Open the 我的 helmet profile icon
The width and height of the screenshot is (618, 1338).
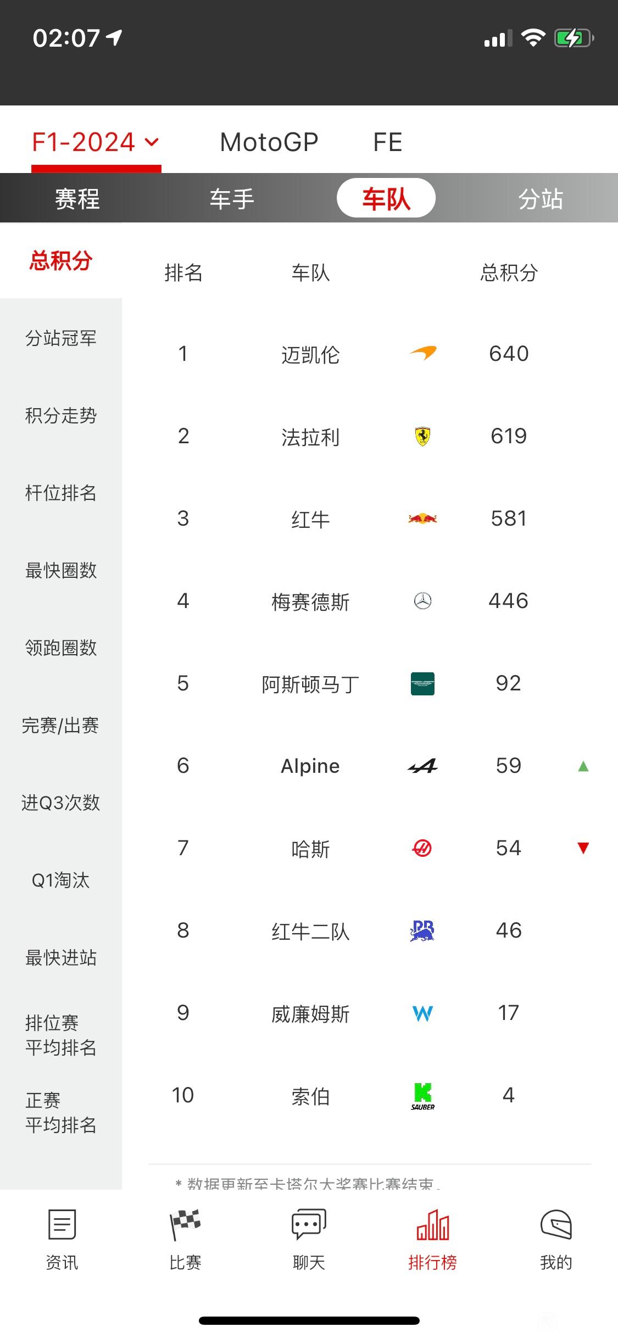tap(556, 1224)
